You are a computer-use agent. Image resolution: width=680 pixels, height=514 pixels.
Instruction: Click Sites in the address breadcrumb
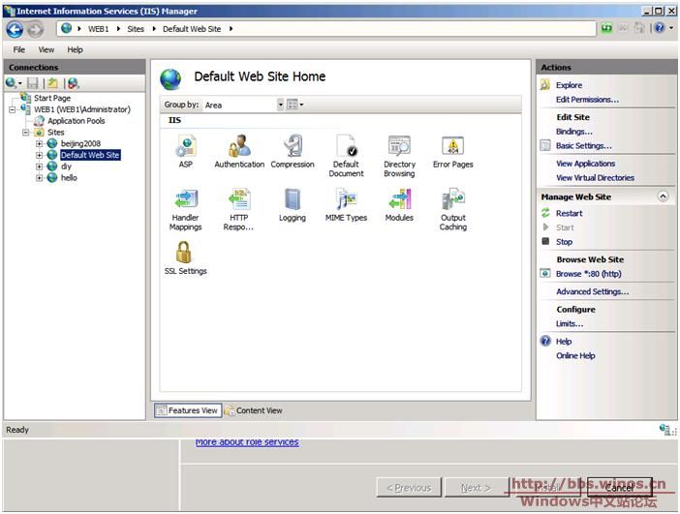pos(136,29)
